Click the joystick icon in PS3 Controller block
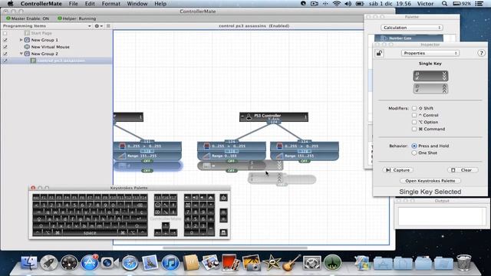Screen dimensions: 491x276 pos(249,117)
